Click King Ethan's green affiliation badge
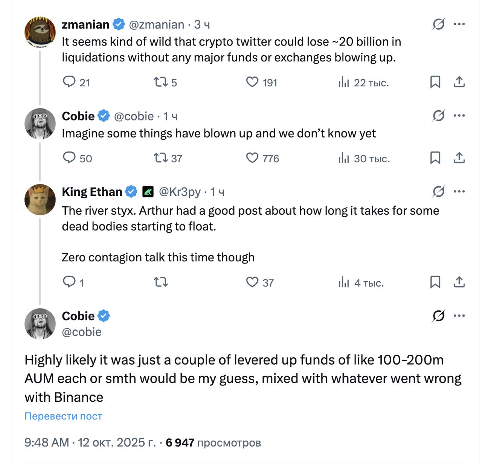The image size is (482, 465). pyautogui.click(x=148, y=192)
